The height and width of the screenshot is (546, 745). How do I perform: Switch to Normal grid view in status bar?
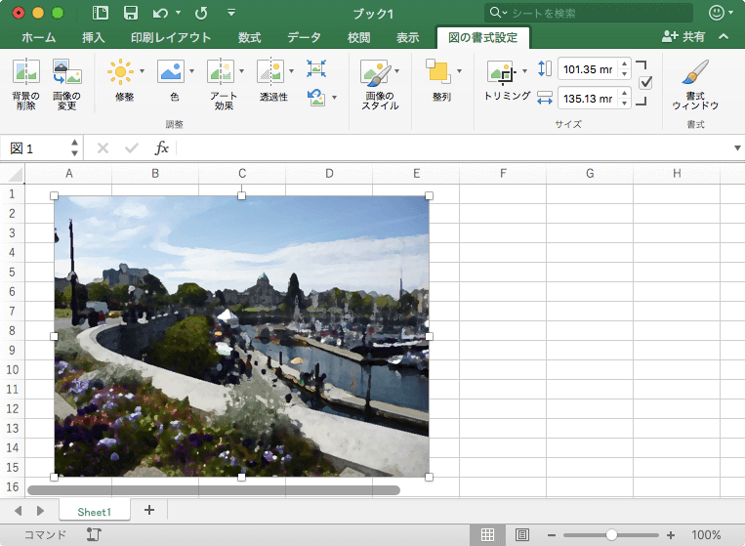pos(488,534)
